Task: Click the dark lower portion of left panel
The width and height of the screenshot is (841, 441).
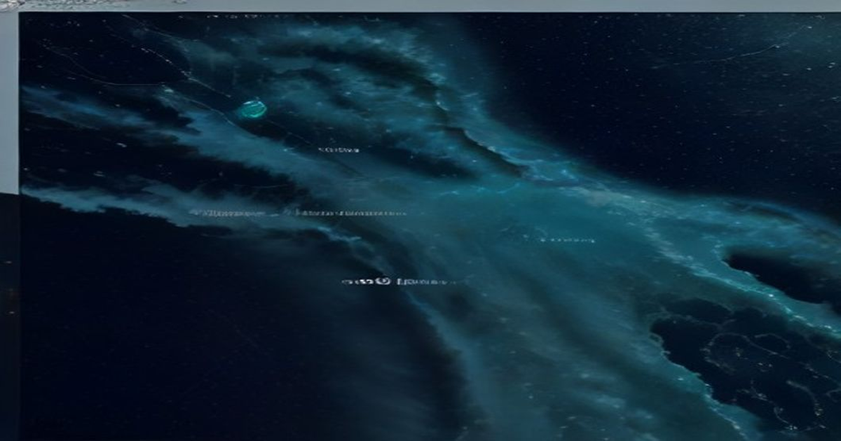Action: point(9,316)
